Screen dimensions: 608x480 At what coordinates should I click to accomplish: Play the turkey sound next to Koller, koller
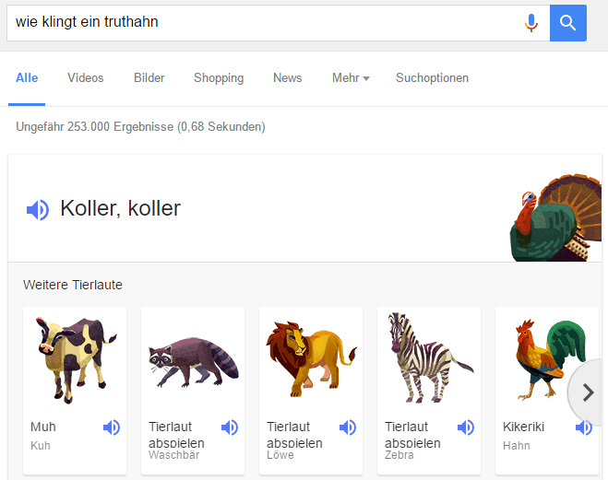pos(38,210)
